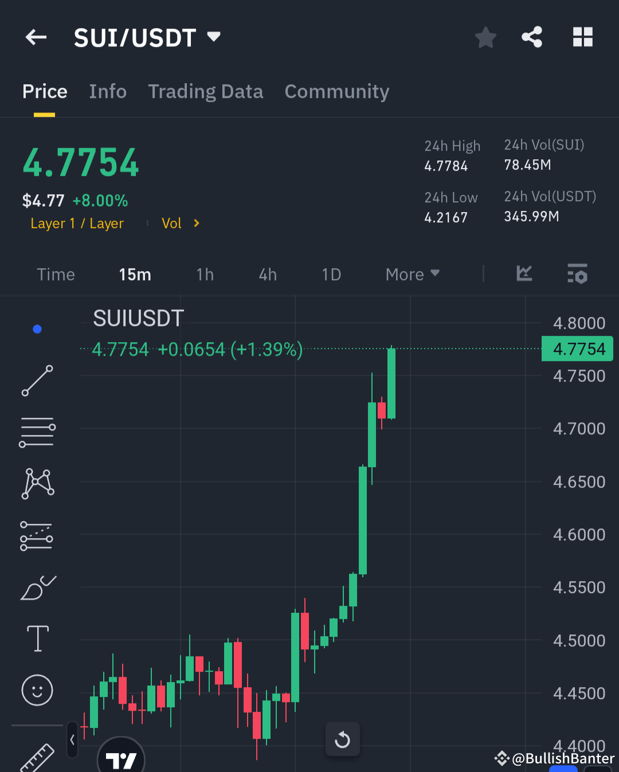Open the emoji sticker tool
Screen dimensions: 619x772
click(37, 691)
